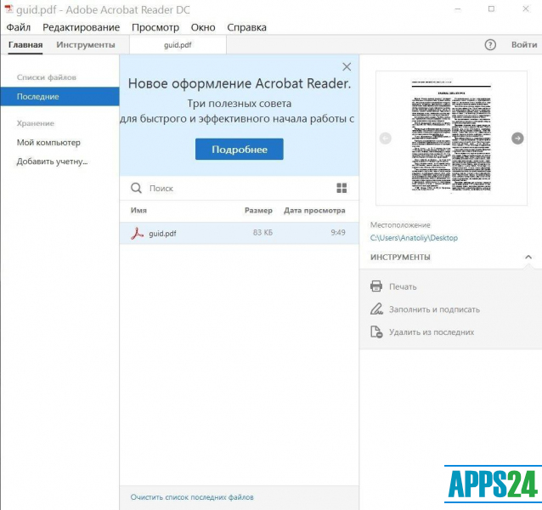Switch to the thumbnail grid view icon
This screenshot has width=542, height=510.
(x=342, y=188)
